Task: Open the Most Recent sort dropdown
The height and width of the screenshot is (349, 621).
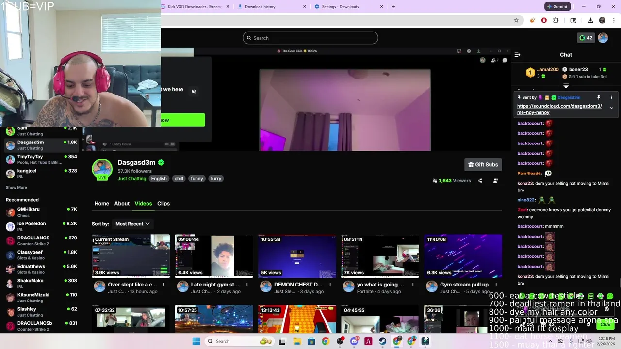Action: coord(132,224)
